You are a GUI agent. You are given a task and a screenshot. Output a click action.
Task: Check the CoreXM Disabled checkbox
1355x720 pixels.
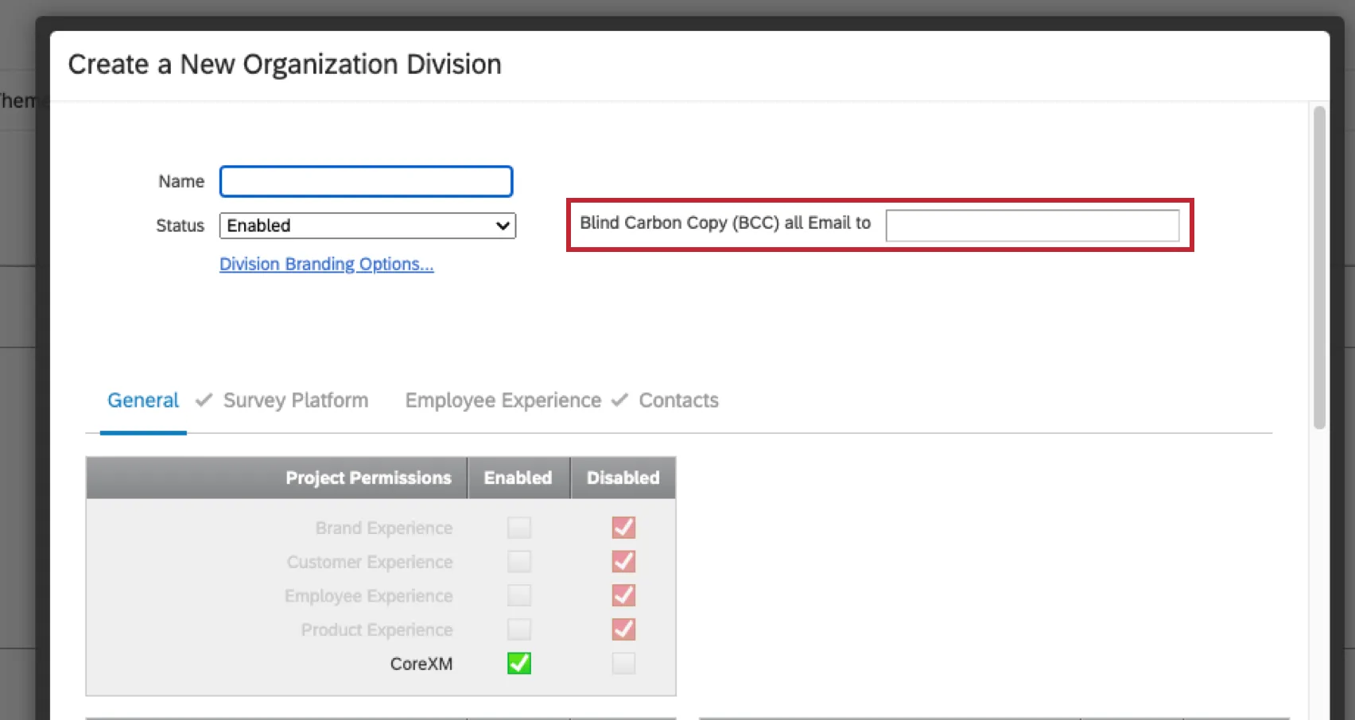pyautogui.click(x=623, y=663)
